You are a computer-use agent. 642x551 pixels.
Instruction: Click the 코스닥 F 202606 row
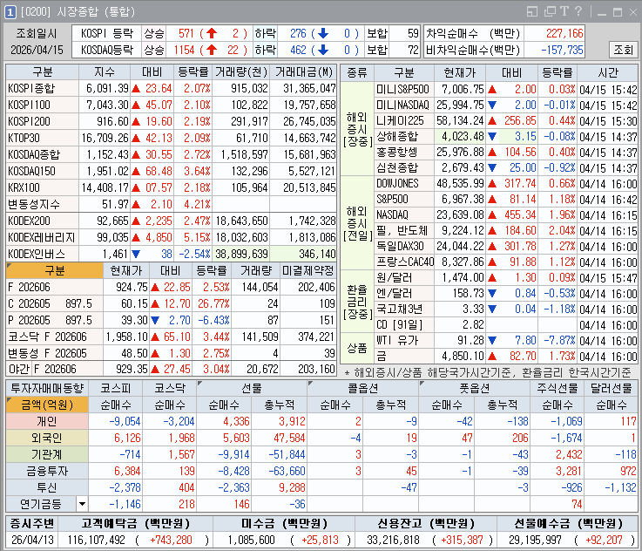point(171,337)
